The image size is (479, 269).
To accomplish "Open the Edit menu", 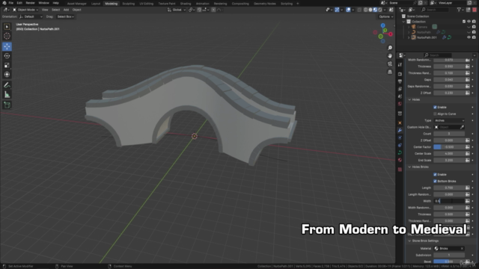I will click(x=19, y=3).
